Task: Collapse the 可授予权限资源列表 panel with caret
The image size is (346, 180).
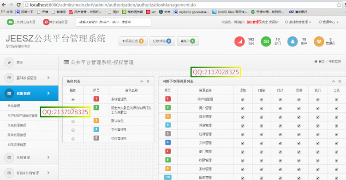Action: 334,81
